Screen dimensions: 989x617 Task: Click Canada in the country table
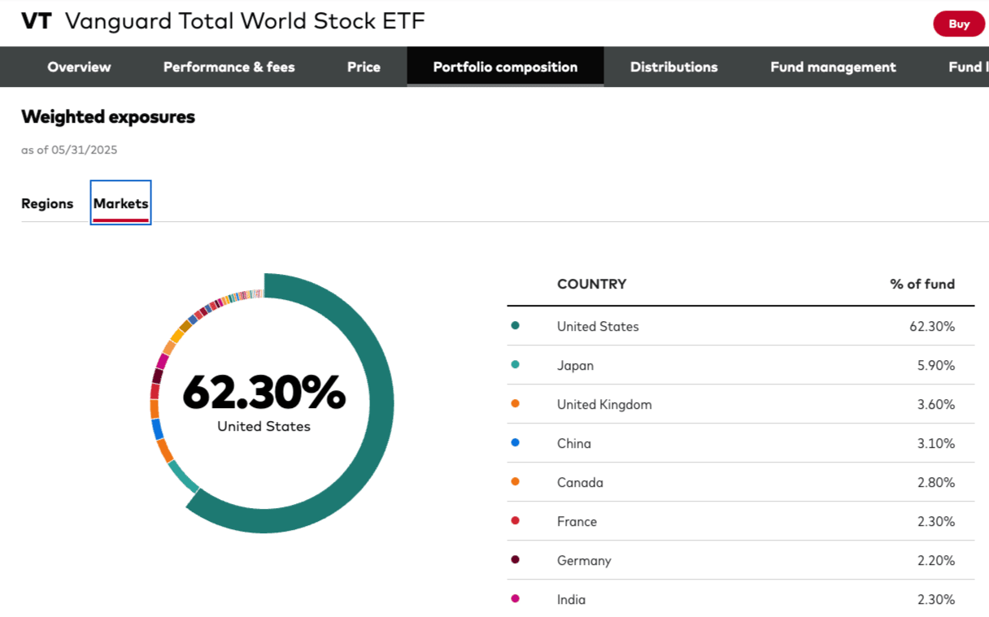click(580, 482)
